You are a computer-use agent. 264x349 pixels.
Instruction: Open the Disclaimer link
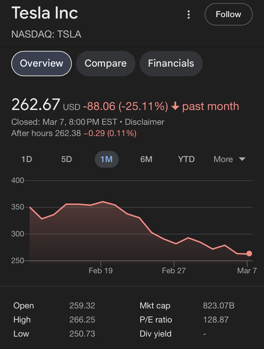click(144, 122)
